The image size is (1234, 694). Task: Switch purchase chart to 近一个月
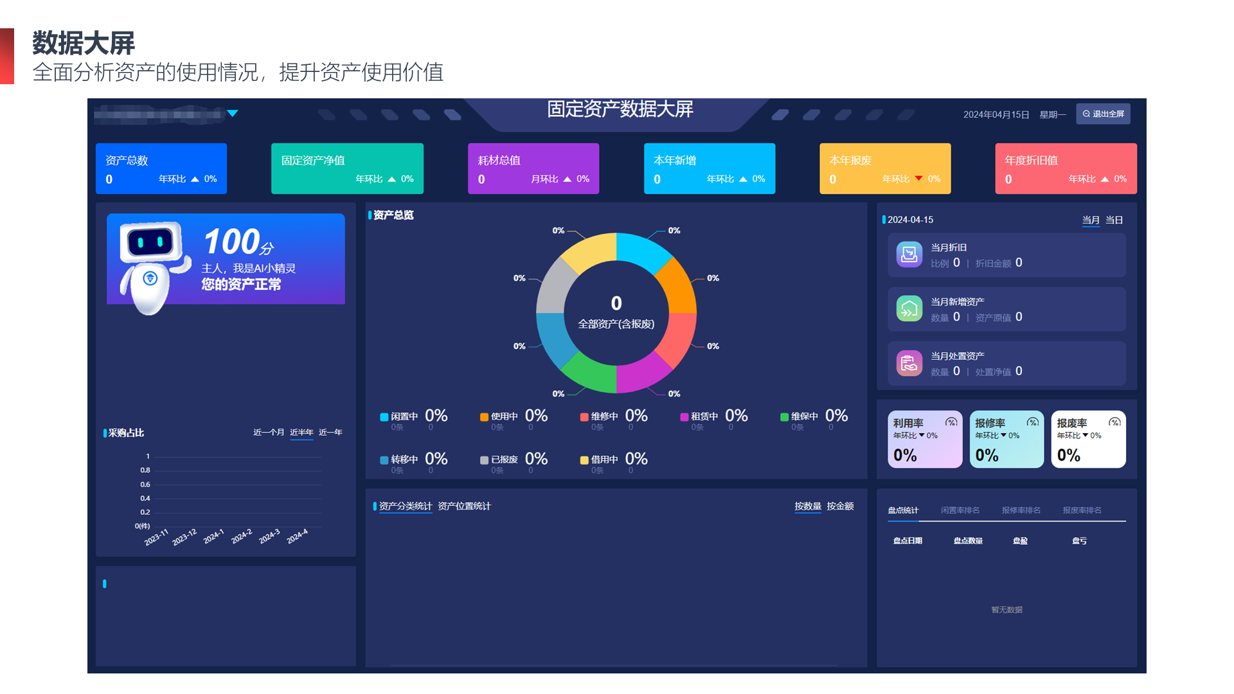point(268,432)
